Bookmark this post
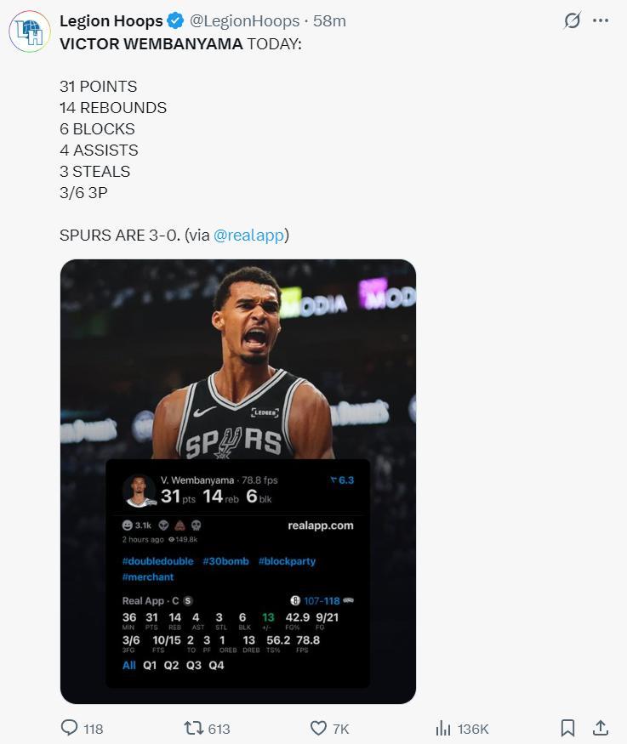627x744 pixels. coord(567,728)
